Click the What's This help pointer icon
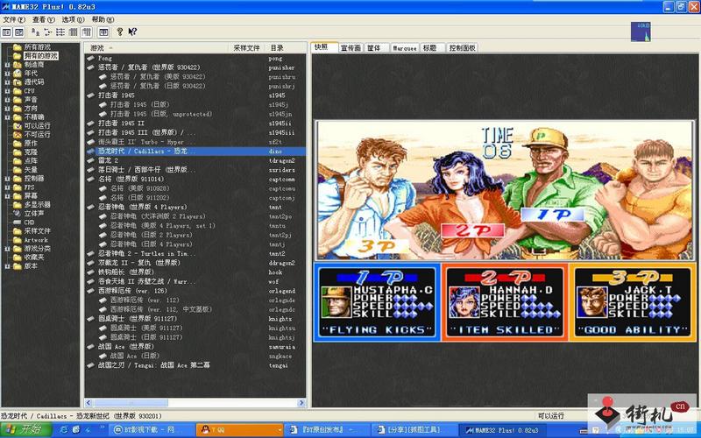 click(x=132, y=32)
